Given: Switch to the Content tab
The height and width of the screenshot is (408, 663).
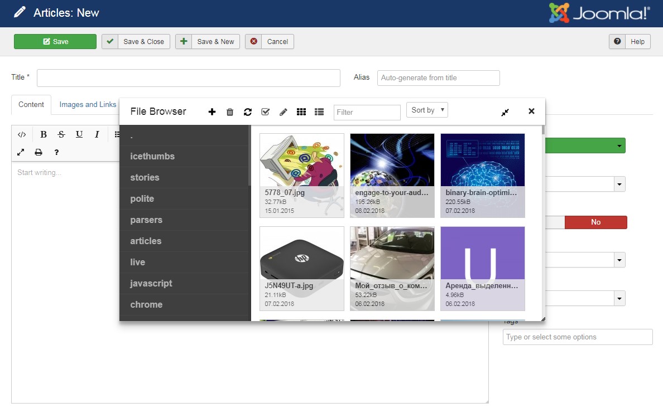Looking at the screenshot, I should click(31, 105).
